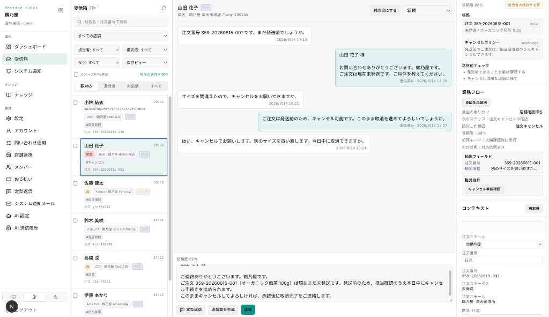Tick the checkbox for 高橋 涼
Image resolution: width=549 pixels, height=317 pixels.
tap(75, 258)
